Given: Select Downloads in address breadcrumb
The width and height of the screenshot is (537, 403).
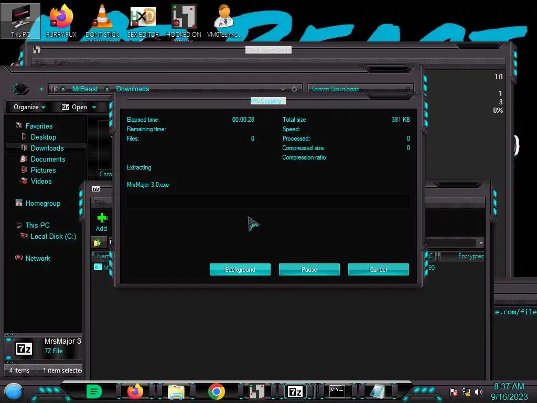Looking at the screenshot, I should pyautogui.click(x=133, y=89).
